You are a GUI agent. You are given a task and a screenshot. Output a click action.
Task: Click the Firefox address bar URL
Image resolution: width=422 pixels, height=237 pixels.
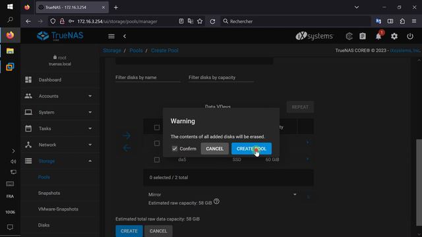(x=117, y=22)
